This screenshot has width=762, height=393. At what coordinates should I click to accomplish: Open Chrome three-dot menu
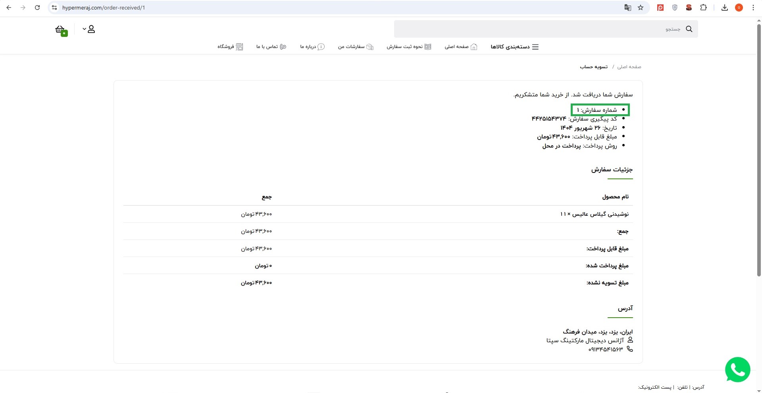(x=753, y=8)
